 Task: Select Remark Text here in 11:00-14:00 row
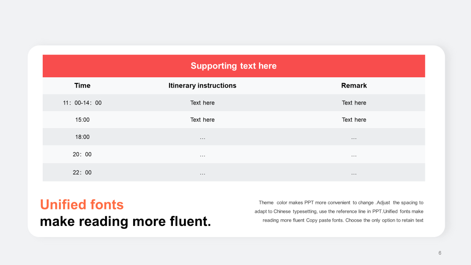[x=354, y=103]
